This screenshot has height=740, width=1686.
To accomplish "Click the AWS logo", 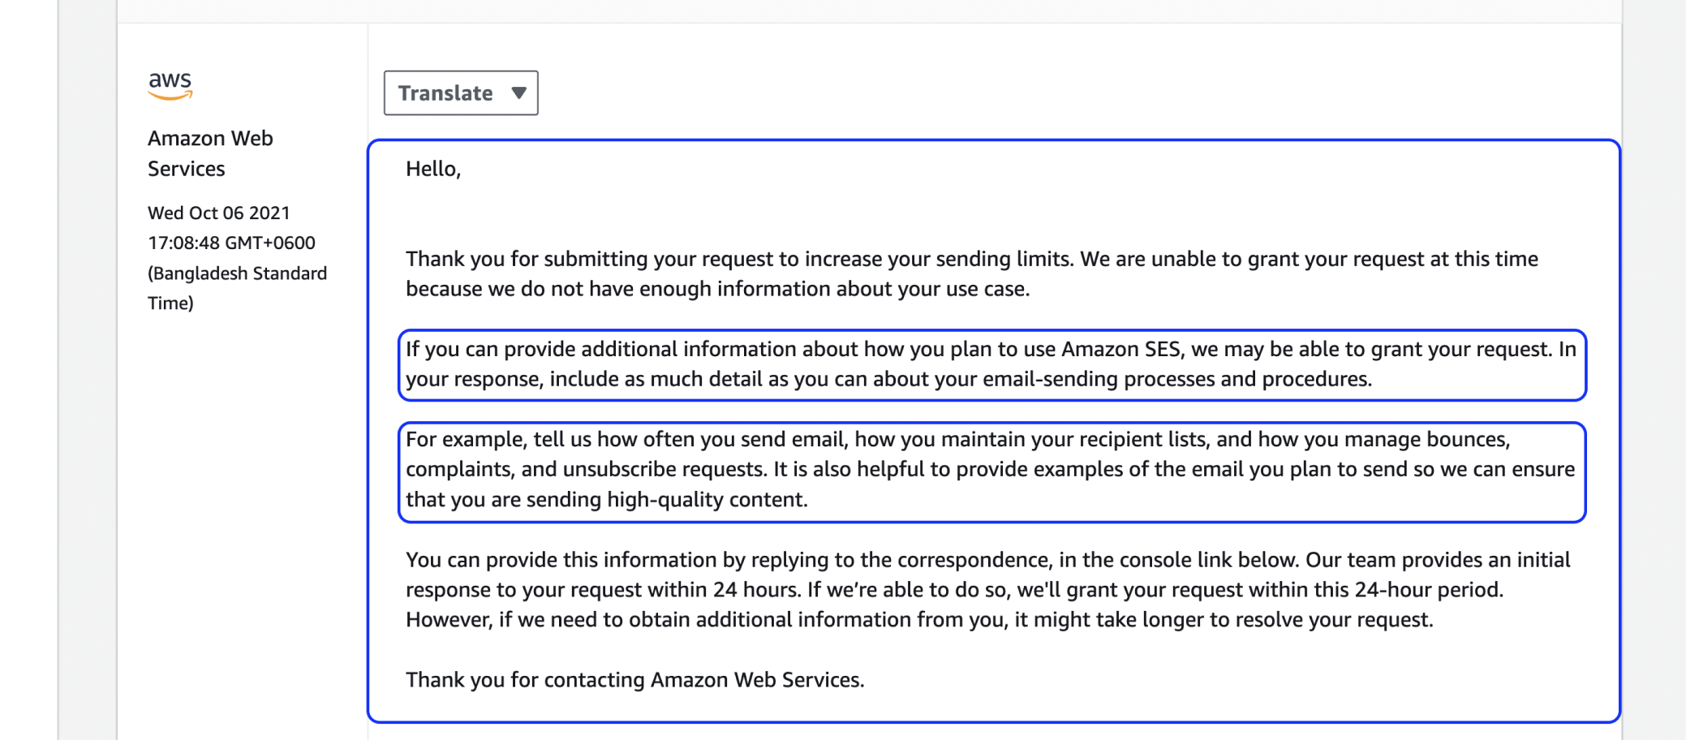I will (x=170, y=84).
